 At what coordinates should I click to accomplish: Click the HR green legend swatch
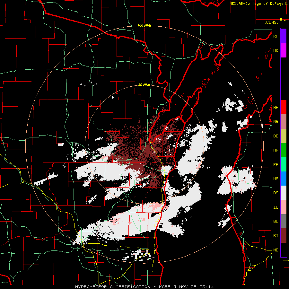(x=284, y=150)
